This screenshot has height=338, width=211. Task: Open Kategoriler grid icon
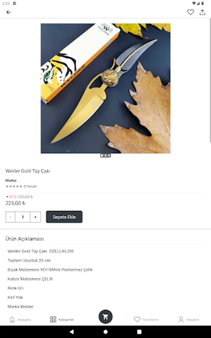click(x=53, y=319)
